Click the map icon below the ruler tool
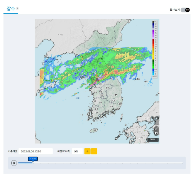The height and width of the screenshot is (174, 193). point(156,133)
